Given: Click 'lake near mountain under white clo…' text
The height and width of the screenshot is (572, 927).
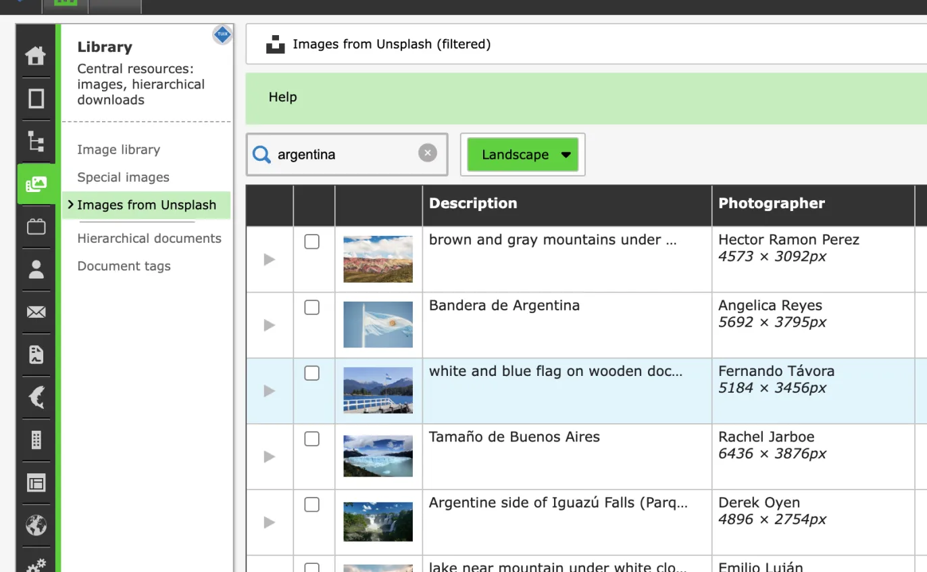Looking at the screenshot, I should tap(557, 567).
